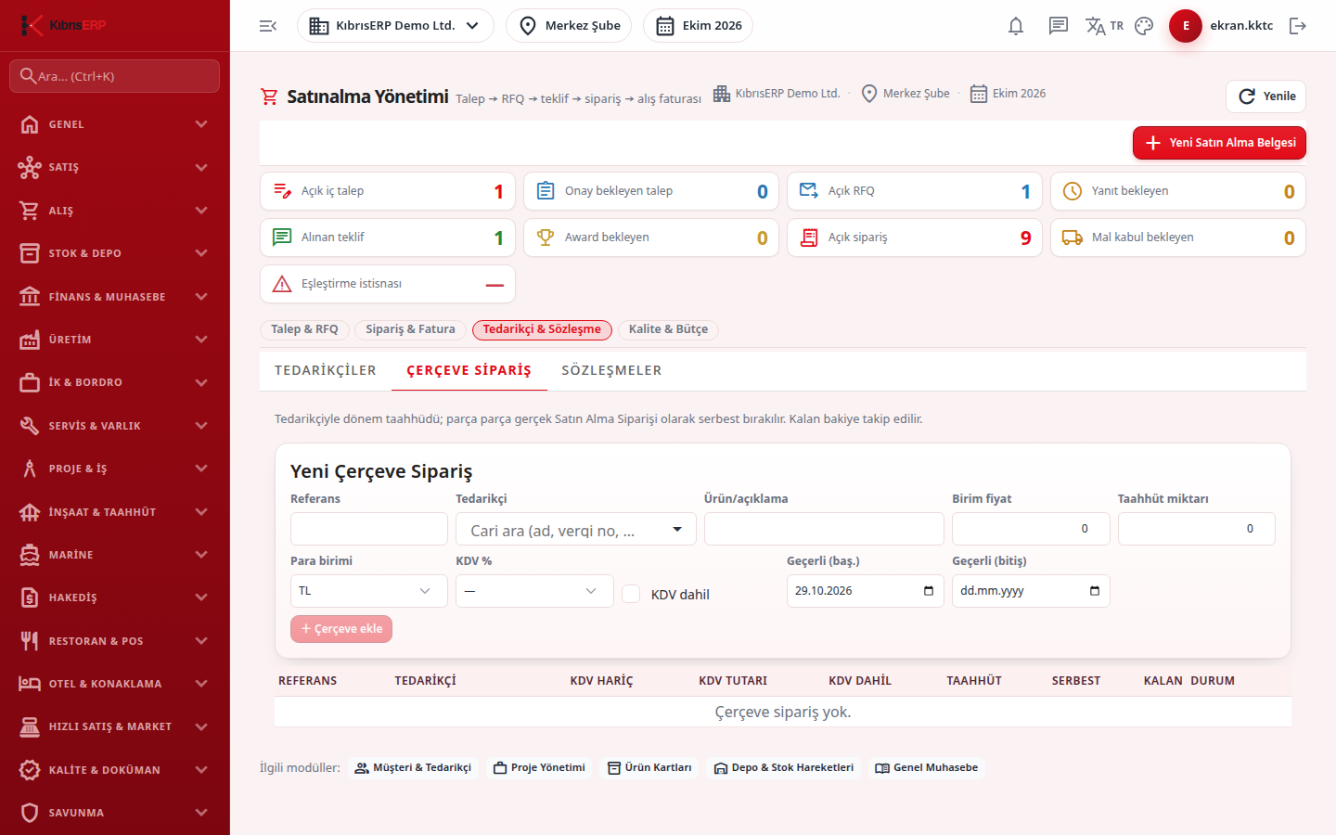Image resolution: width=1336 pixels, height=835 pixels.
Task: Click the Çerçeve ekle button
Action: [x=341, y=629]
